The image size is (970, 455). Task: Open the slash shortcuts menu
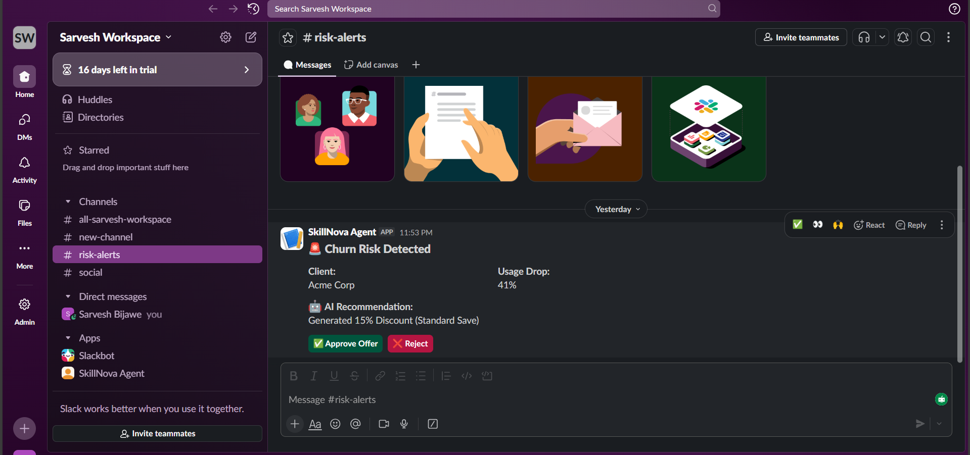point(433,424)
